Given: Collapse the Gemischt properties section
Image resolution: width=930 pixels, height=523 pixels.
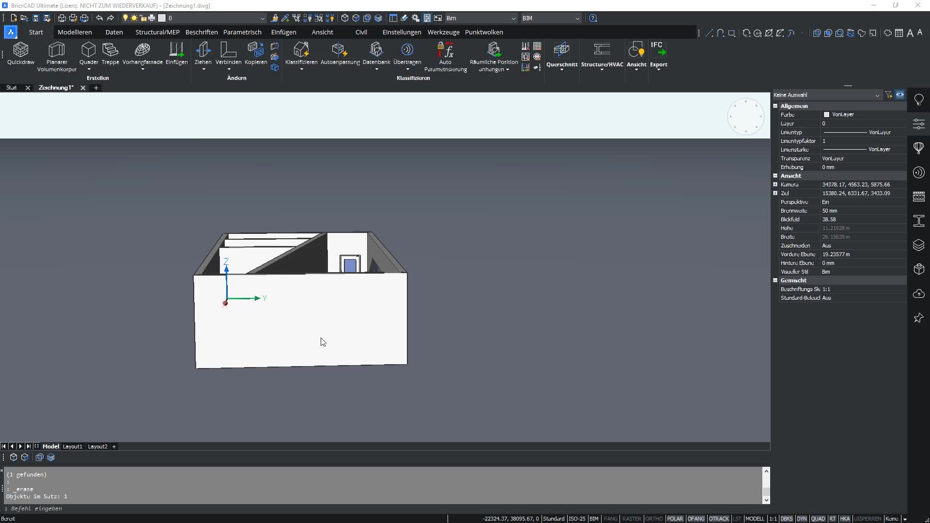Looking at the screenshot, I should click(x=775, y=280).
